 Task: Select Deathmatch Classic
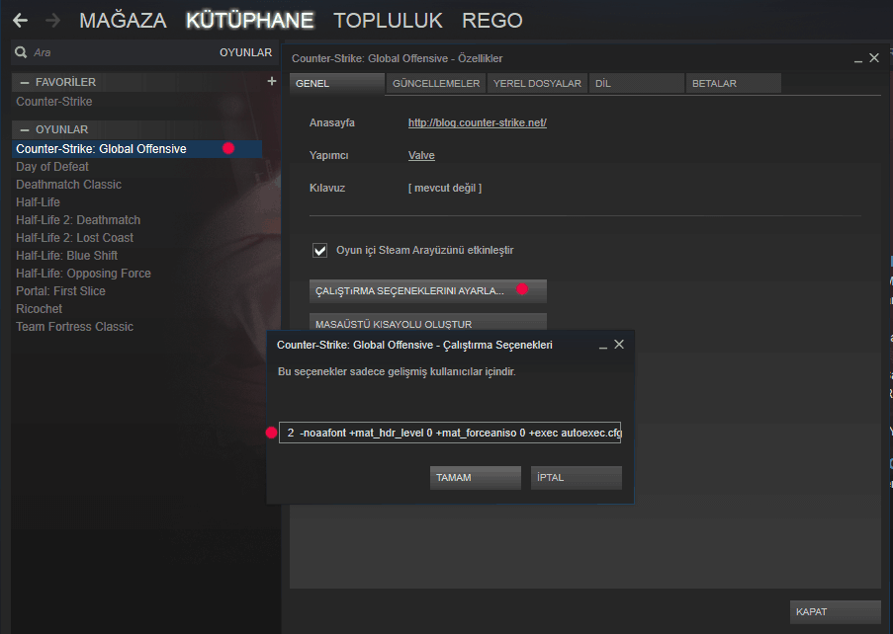[x=69, y=185]
